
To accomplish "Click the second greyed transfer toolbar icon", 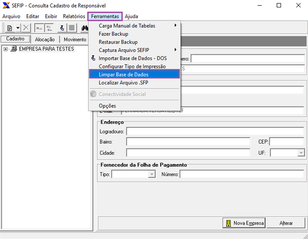I will pyautogui.click(x=49, y=28).
